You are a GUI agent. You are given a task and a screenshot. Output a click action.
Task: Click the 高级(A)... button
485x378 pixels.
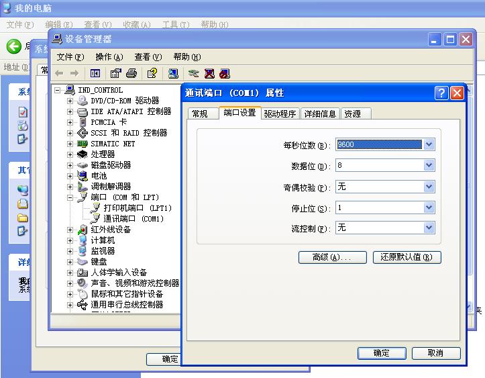coord(332,257)
